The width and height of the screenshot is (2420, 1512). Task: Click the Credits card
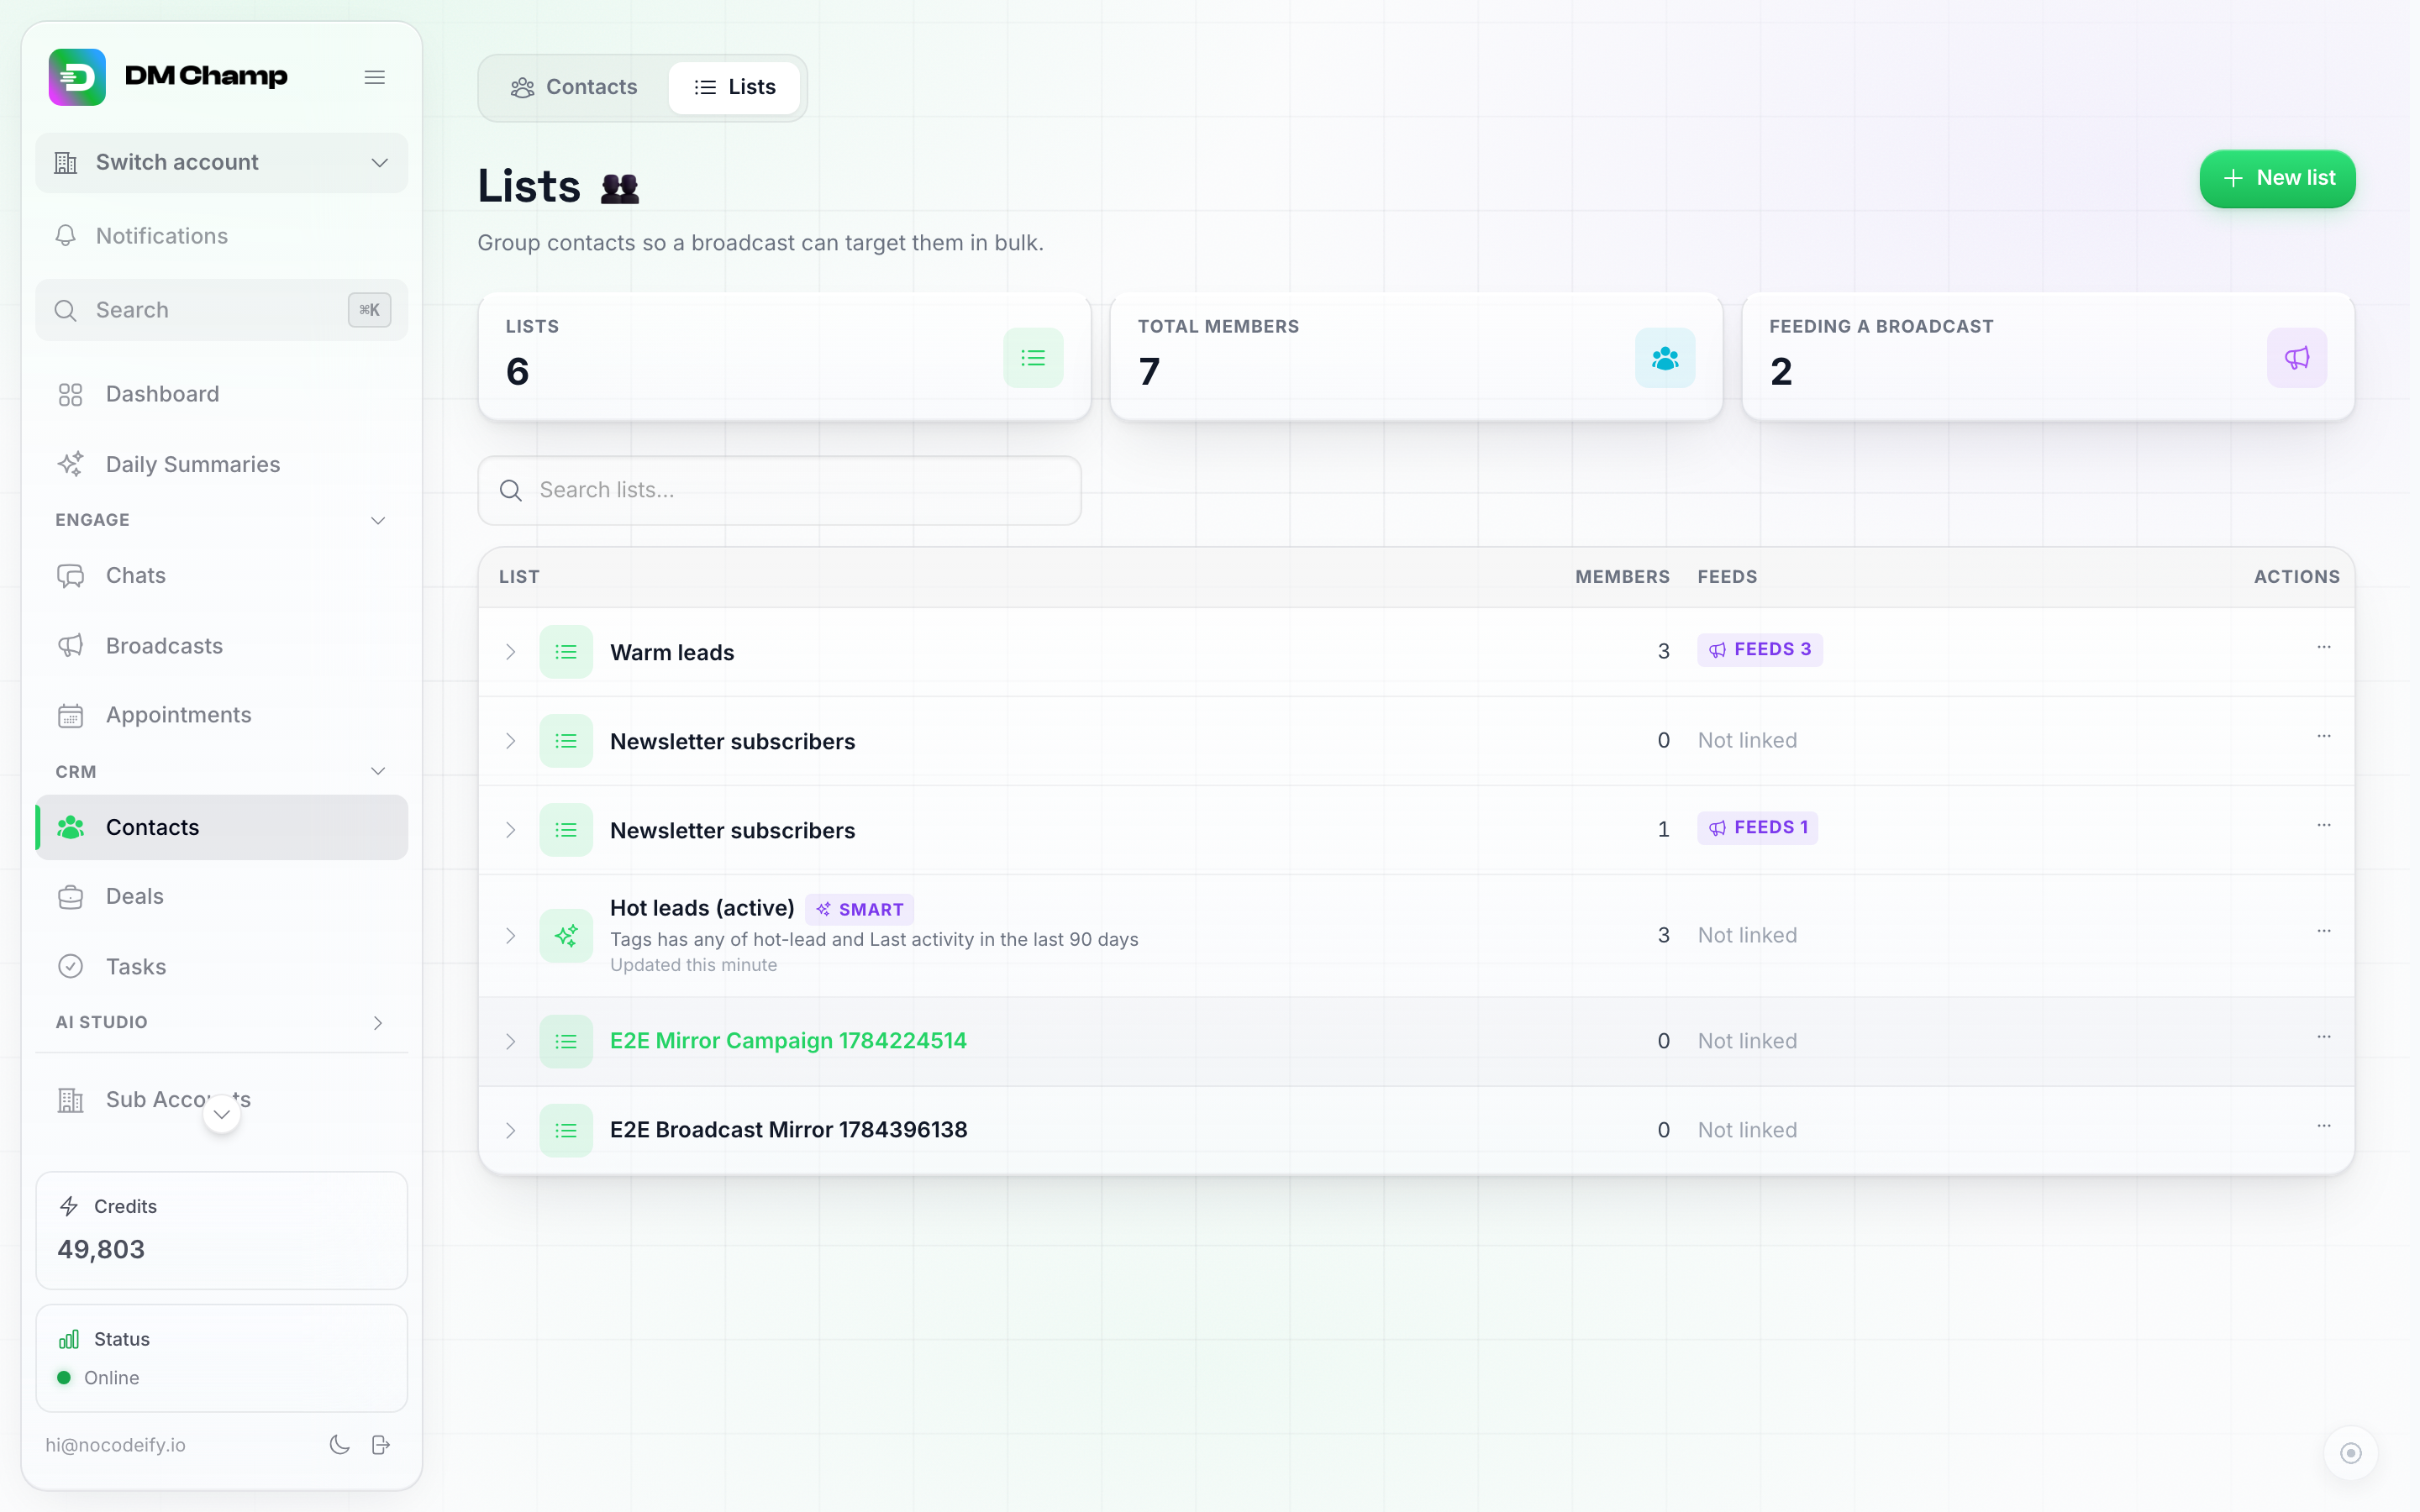click(x=221, y=1230)
